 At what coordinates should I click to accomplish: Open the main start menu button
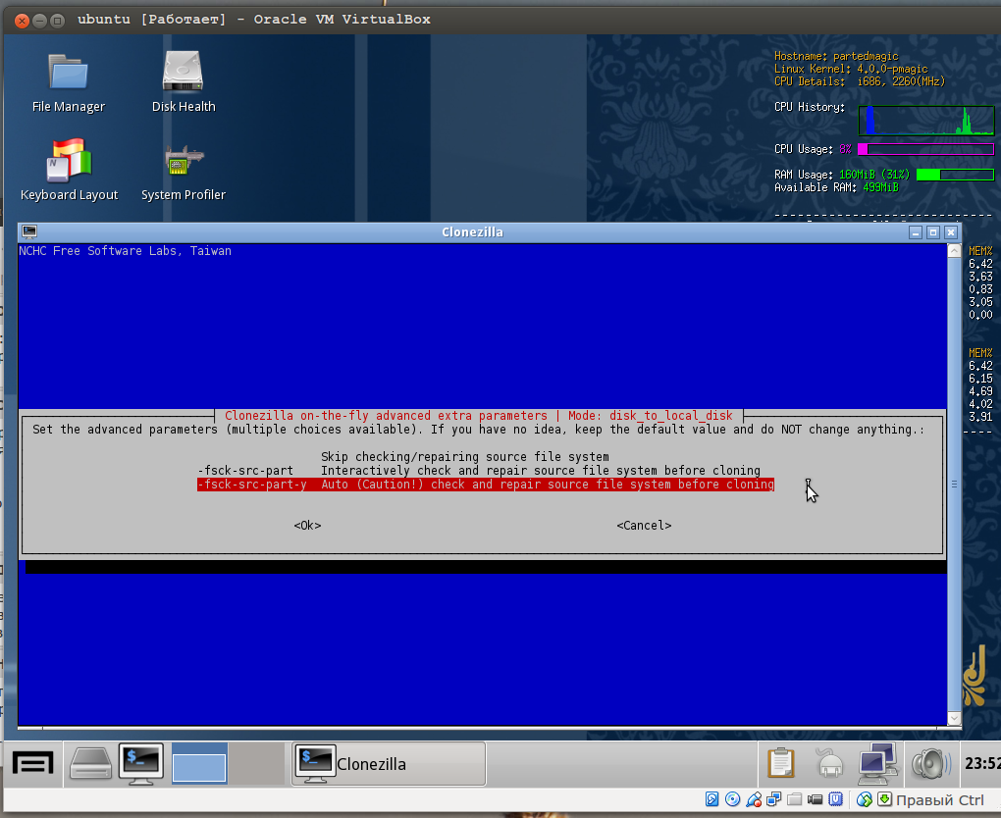(x=32, y=763)
